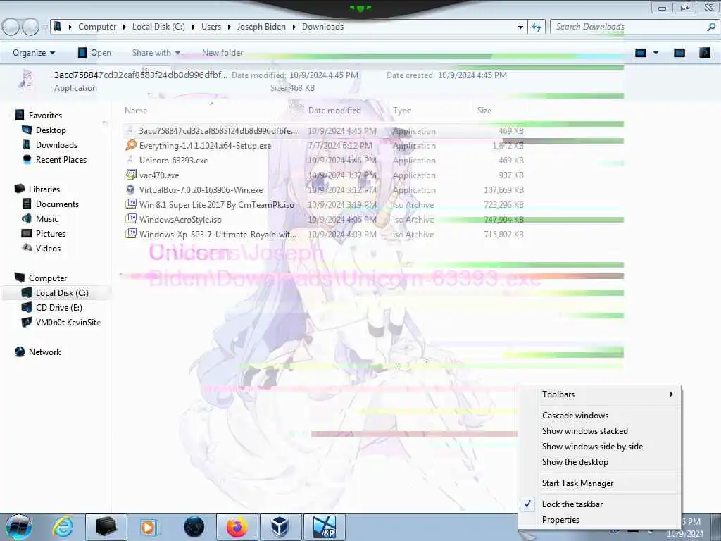
Task: Select CD Drive (E:) in navigation pane
Action: (x=59, y=307)
